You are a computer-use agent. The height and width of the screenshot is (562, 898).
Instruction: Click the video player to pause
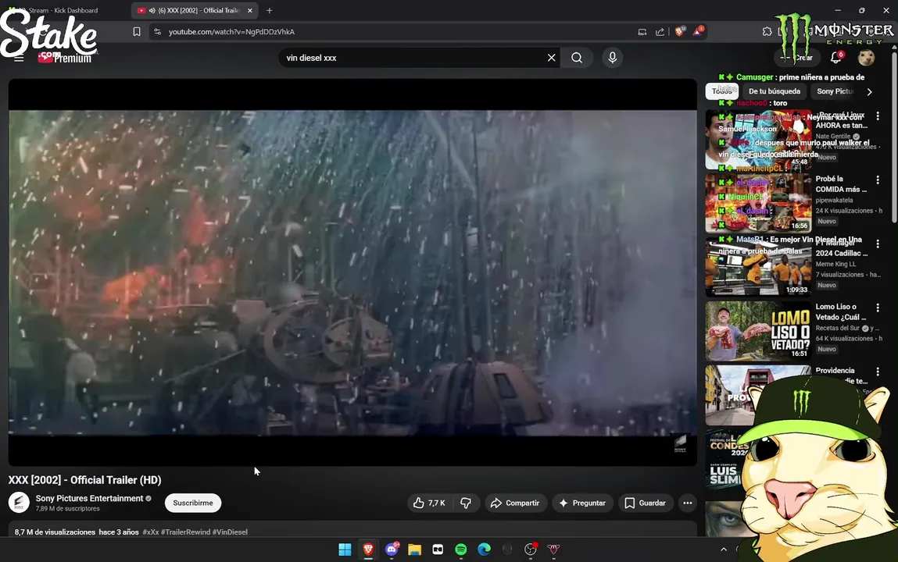click(352, 272)
